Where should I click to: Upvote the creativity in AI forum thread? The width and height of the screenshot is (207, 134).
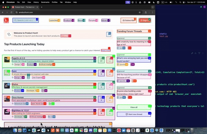point(121,48)
